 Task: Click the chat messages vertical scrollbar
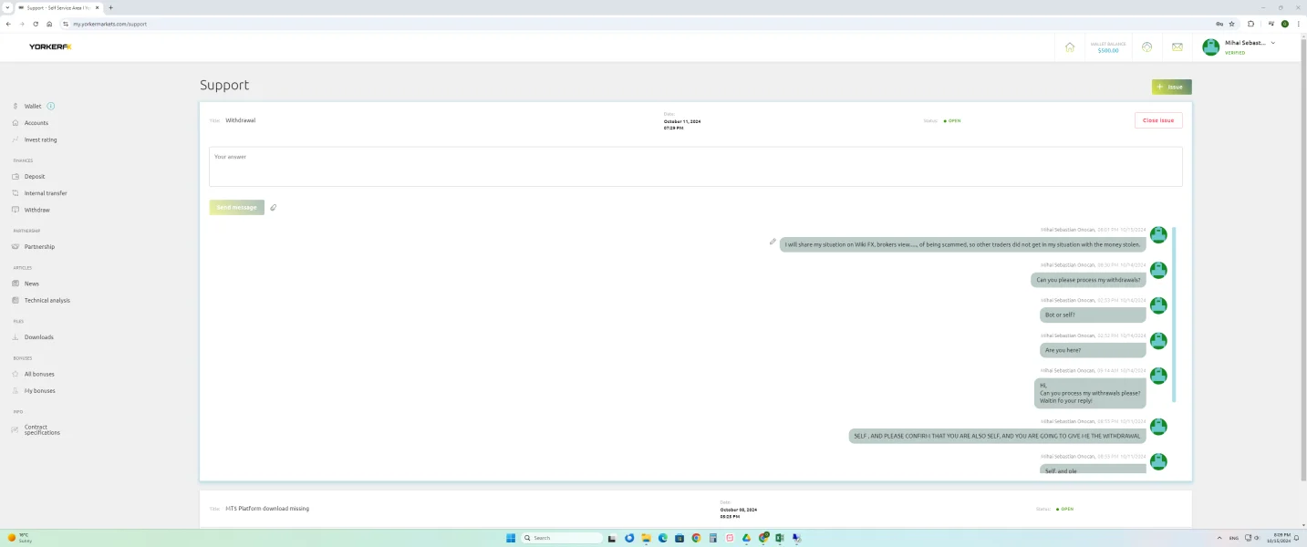(1174, 315)
